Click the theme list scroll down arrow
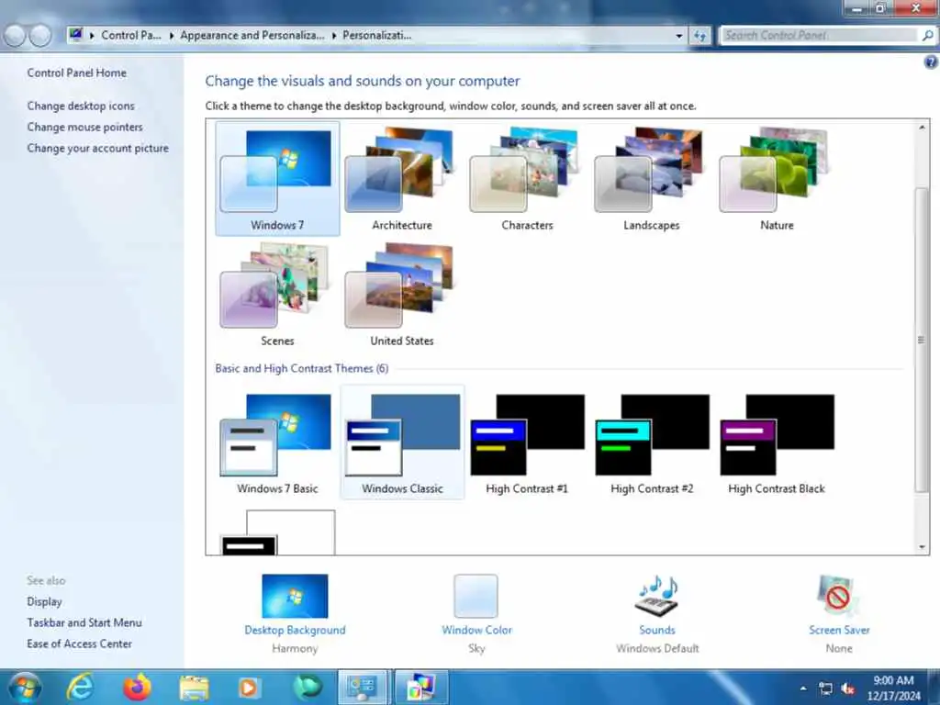 pos(922,547)
